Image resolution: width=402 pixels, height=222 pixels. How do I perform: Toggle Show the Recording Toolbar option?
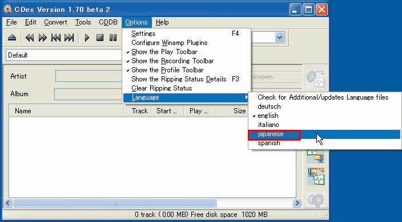click(x=186, y=61)
